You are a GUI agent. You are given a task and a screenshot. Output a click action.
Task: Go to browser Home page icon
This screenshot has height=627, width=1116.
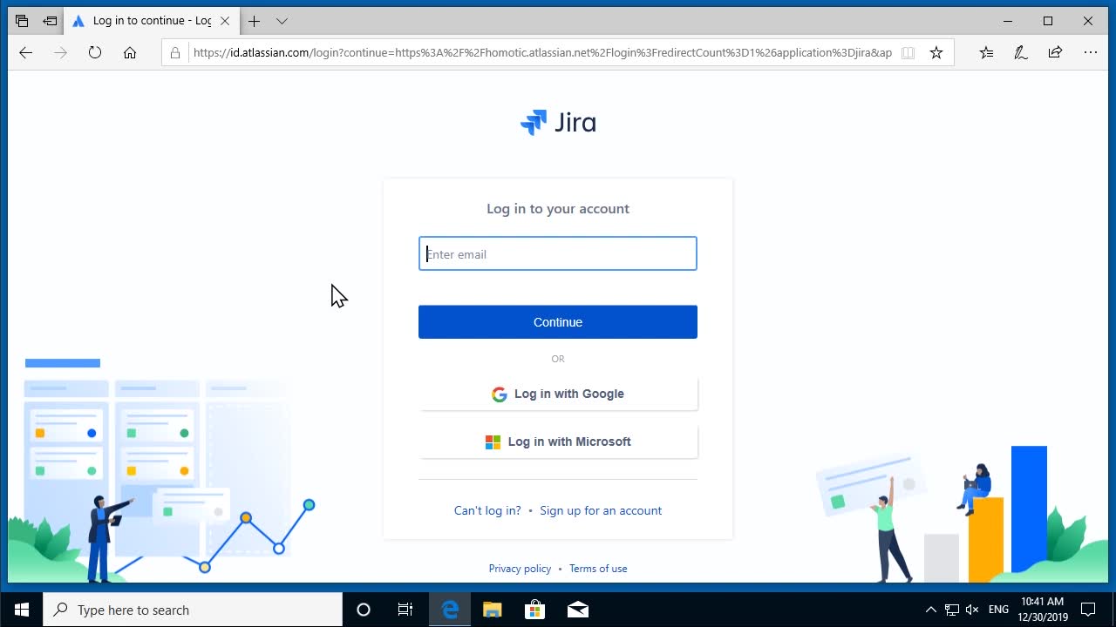coord(130,53)
